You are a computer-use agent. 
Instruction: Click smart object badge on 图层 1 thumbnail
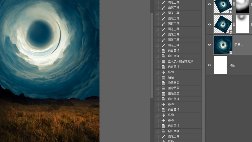pos(231,52)
